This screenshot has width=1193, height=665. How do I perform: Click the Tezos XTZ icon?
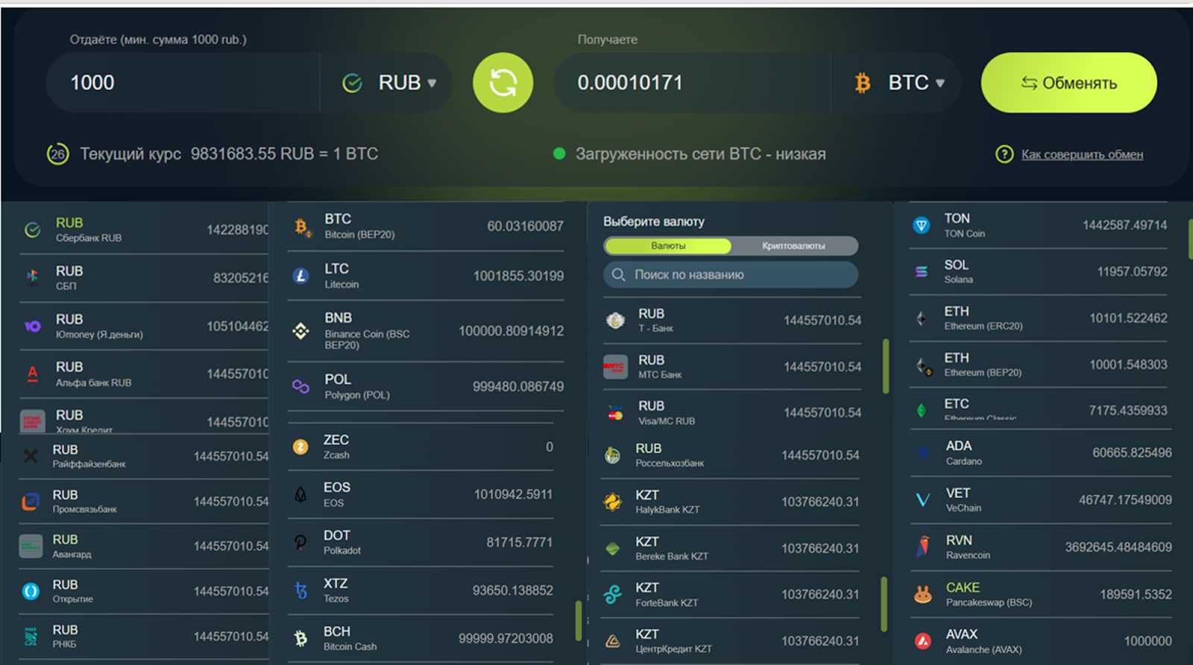tap(300, 590)
